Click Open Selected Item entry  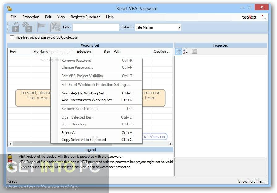(96, 117)
